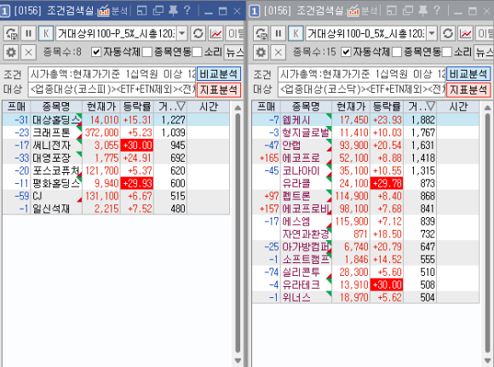Click the K button in right window

point(296,33)
